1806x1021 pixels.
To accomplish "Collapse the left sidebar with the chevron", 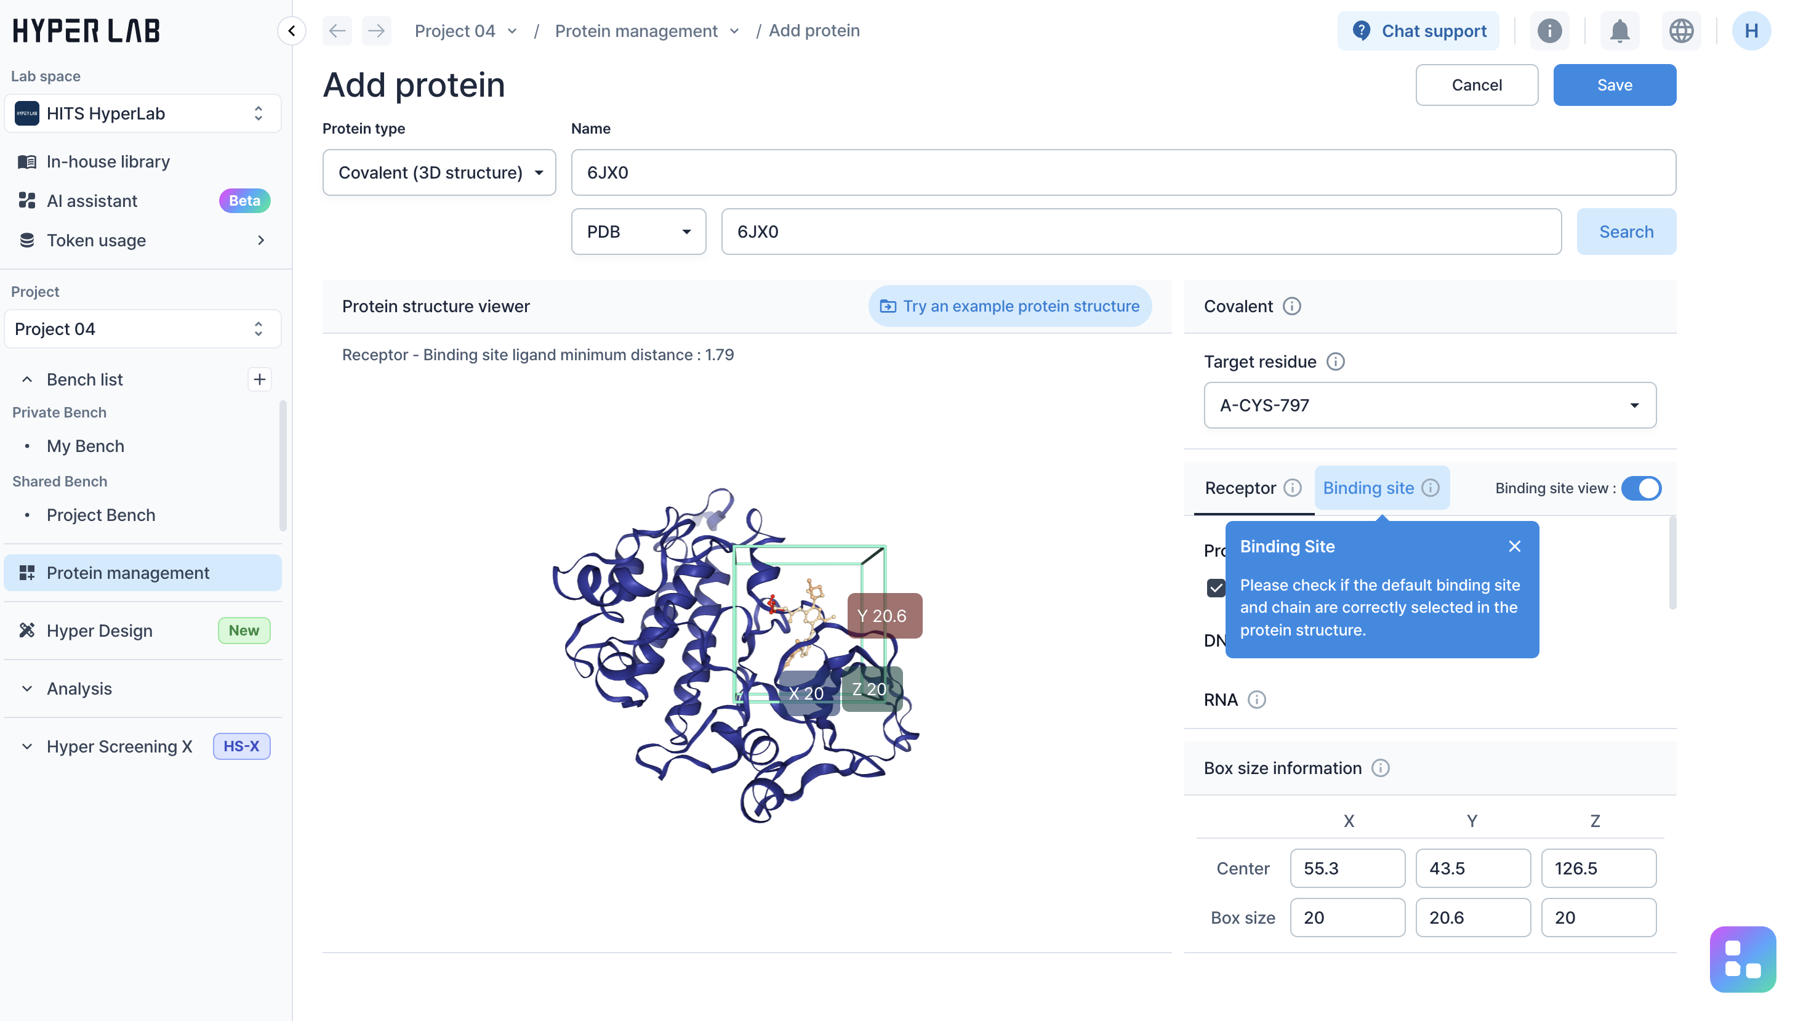I will click(x=292, y=31).
